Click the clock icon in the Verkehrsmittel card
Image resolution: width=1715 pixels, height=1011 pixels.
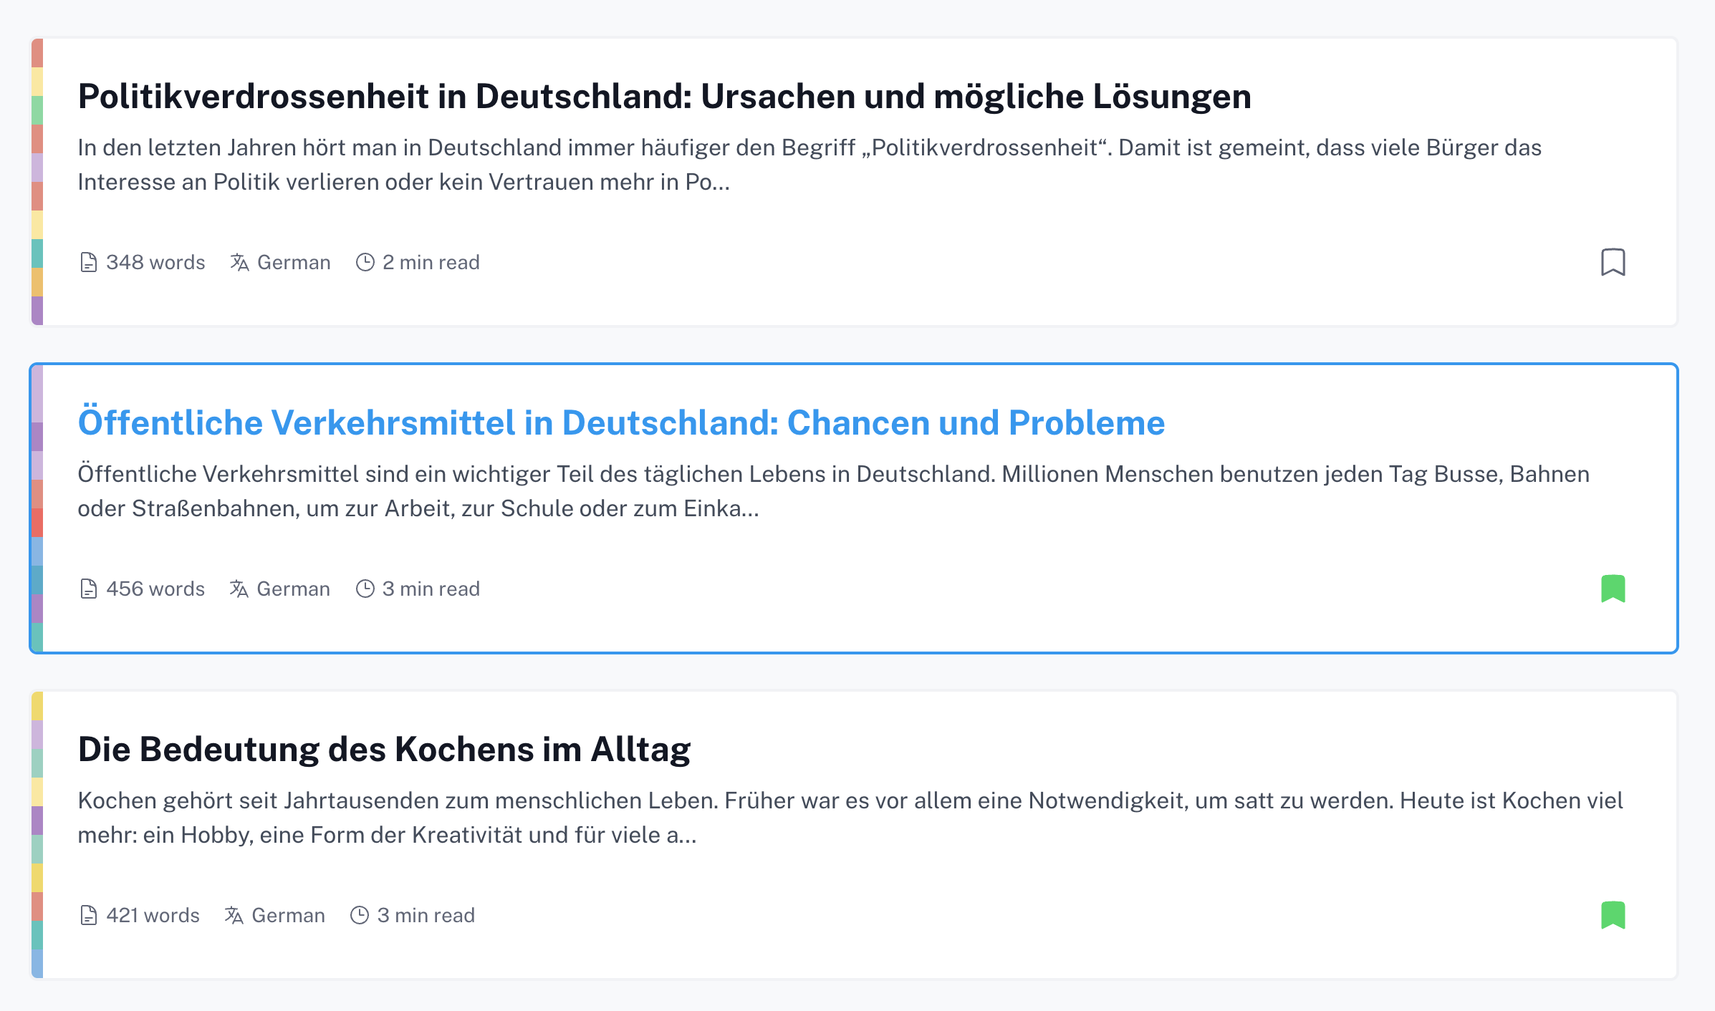(x=365, y=589)
